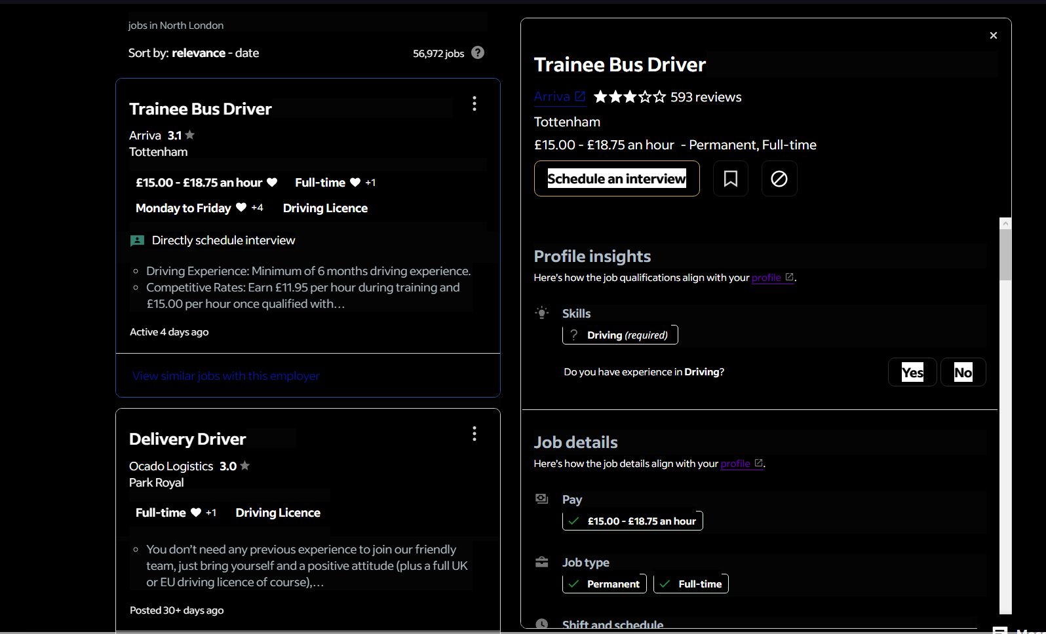1046x634 pixels.
Task: Click the Driving Licence tag on Ocado card
Action: tap(278, 513)
